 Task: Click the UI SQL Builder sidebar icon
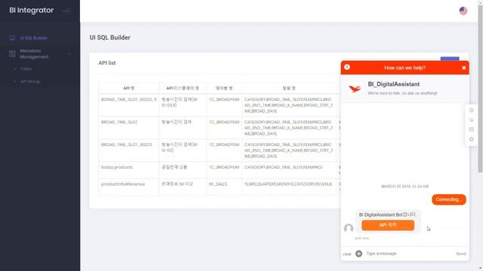(x=12, y=38)
